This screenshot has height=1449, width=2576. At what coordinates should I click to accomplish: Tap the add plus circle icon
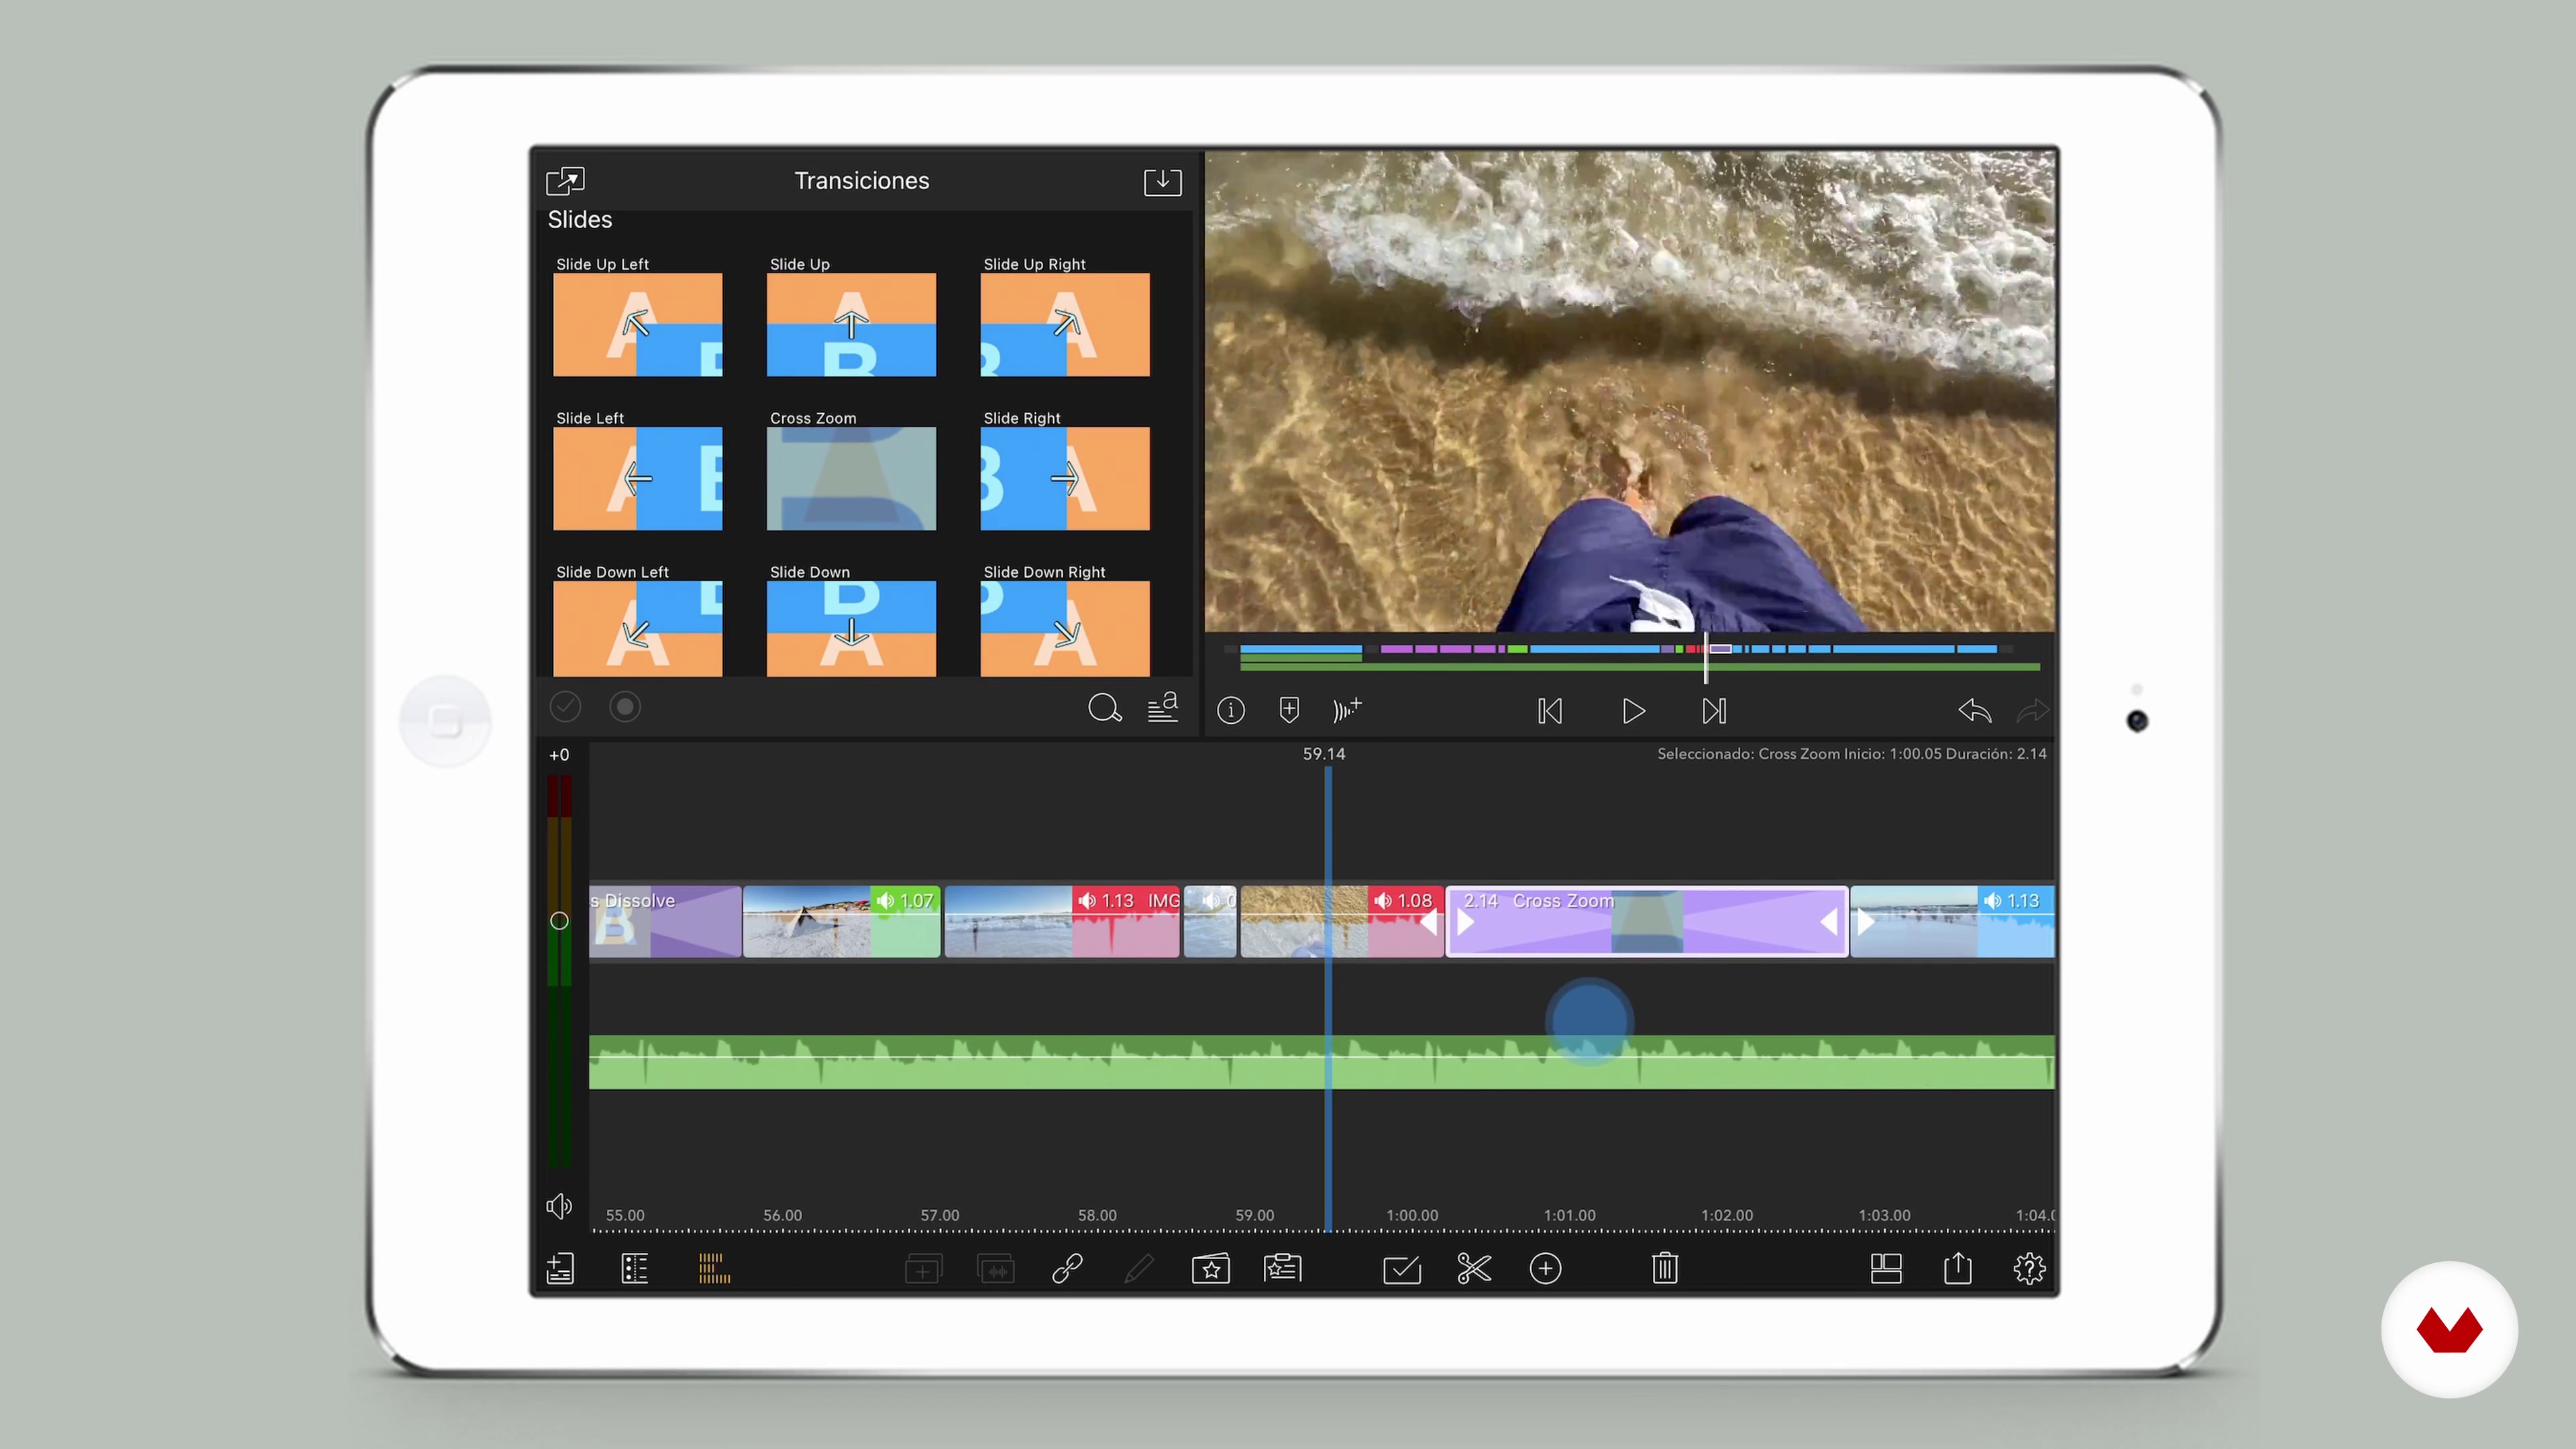click(x=1546, y=1269)
